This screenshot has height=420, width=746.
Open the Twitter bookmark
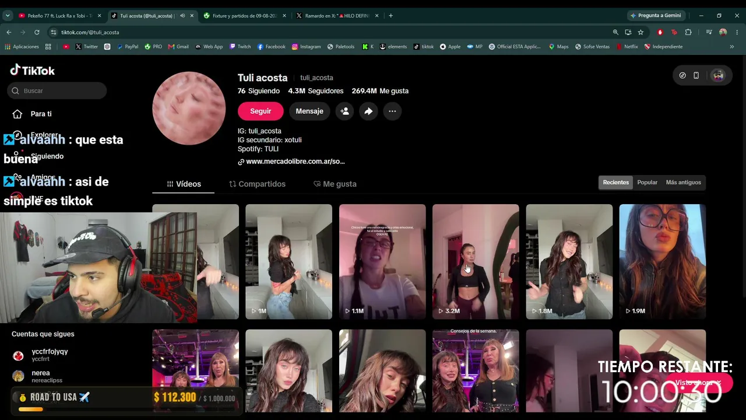tap(86, 47)
